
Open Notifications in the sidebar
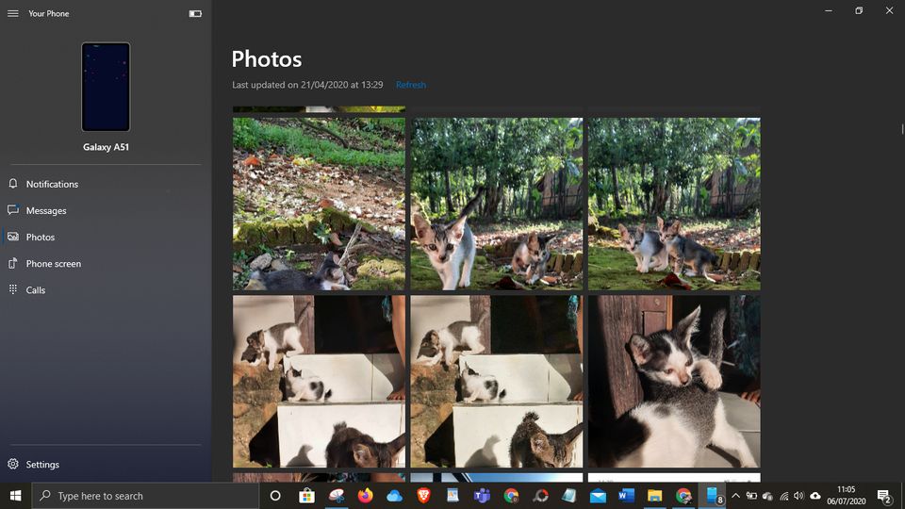pos(52,184)
